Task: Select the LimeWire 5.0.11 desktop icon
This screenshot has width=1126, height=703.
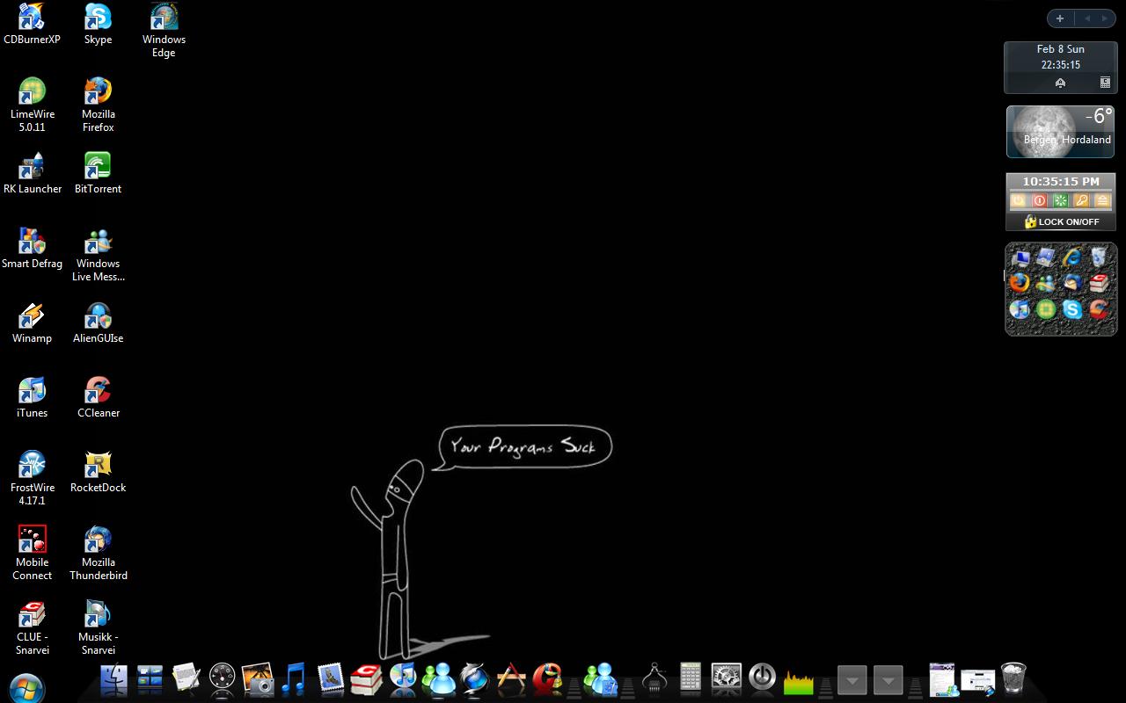Action: pos(32,105)
